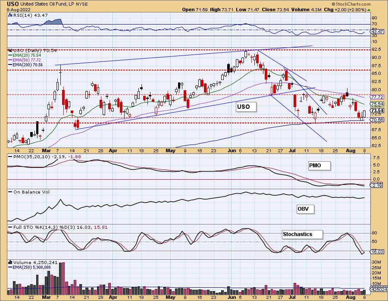Click the 87.5 price axis label

click(376, 66)
